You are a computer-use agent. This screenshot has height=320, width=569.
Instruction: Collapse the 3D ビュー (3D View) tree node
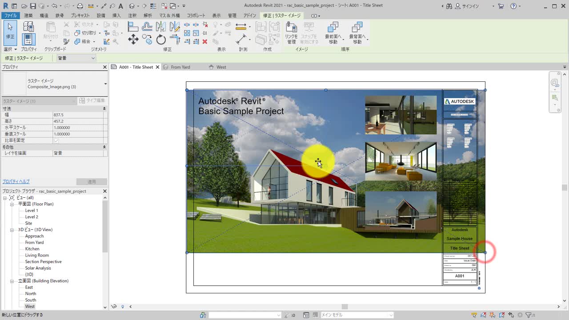point(12,230)
